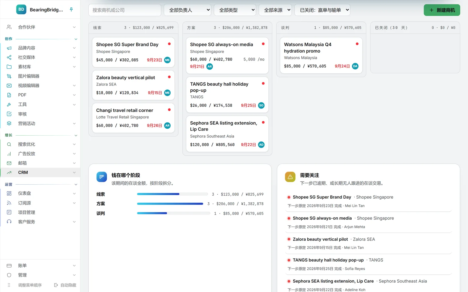The width and height of the screenshot is (468, 292).
Task: Click the BD workspace logo badge
Action: click(21, 9)
